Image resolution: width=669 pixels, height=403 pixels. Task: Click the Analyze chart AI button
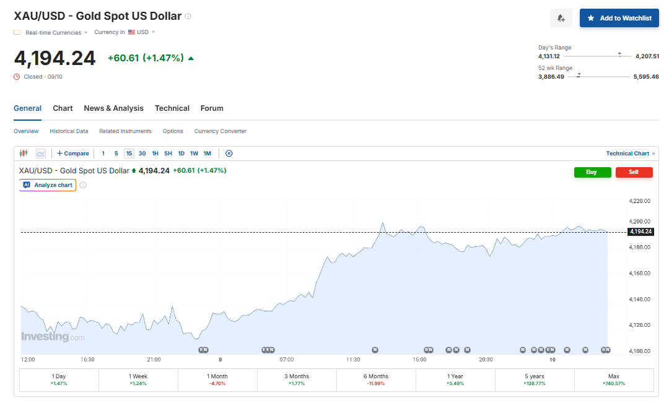48,185
